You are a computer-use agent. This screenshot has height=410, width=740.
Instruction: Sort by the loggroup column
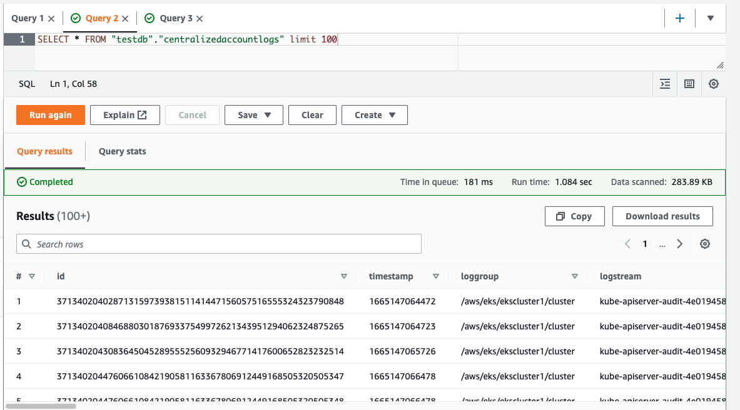pyautogui.click(x=574, y=276)
